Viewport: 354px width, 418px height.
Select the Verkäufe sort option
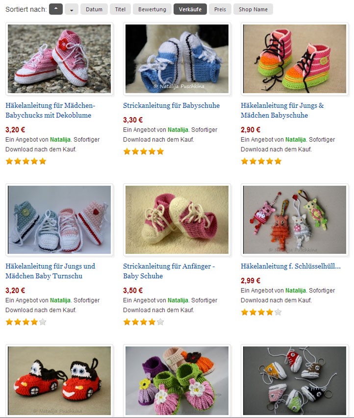tap(190, 9)
